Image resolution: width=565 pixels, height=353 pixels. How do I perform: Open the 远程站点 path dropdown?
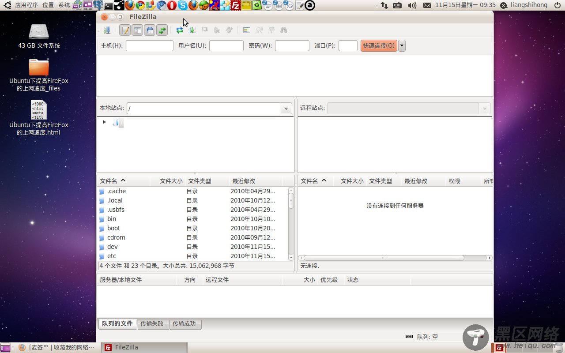(x=485, y=108)
